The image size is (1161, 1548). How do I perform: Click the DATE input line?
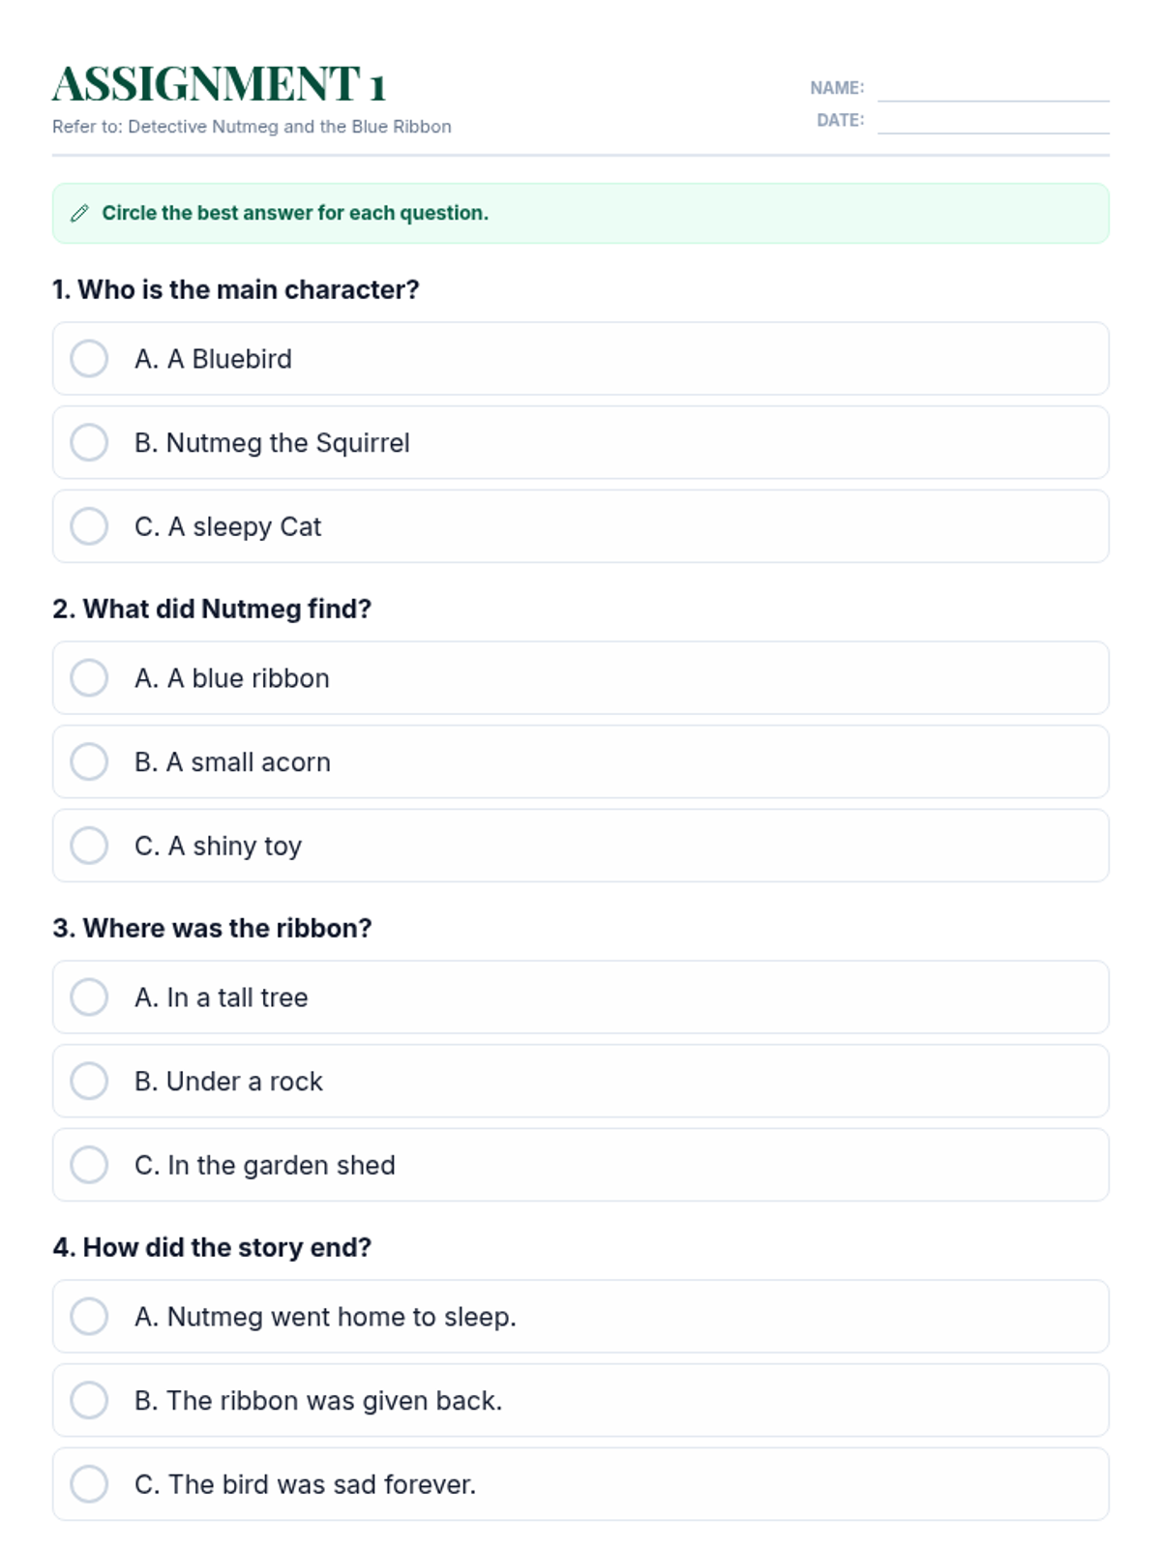pos(993,122)
